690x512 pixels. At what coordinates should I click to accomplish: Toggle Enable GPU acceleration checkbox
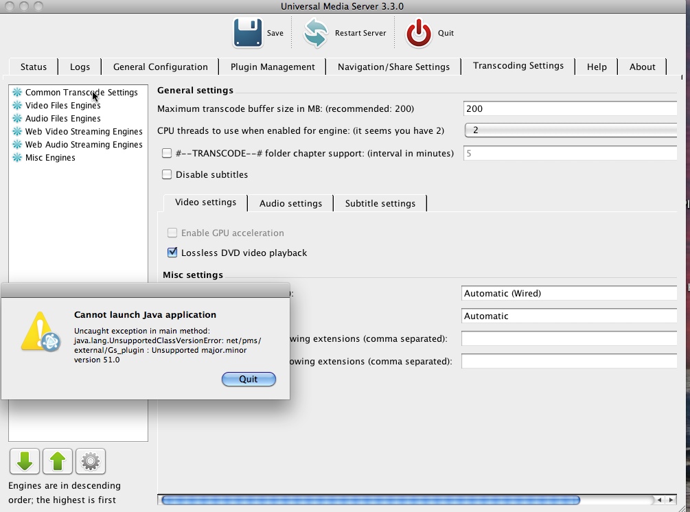(x=172, y=233)
